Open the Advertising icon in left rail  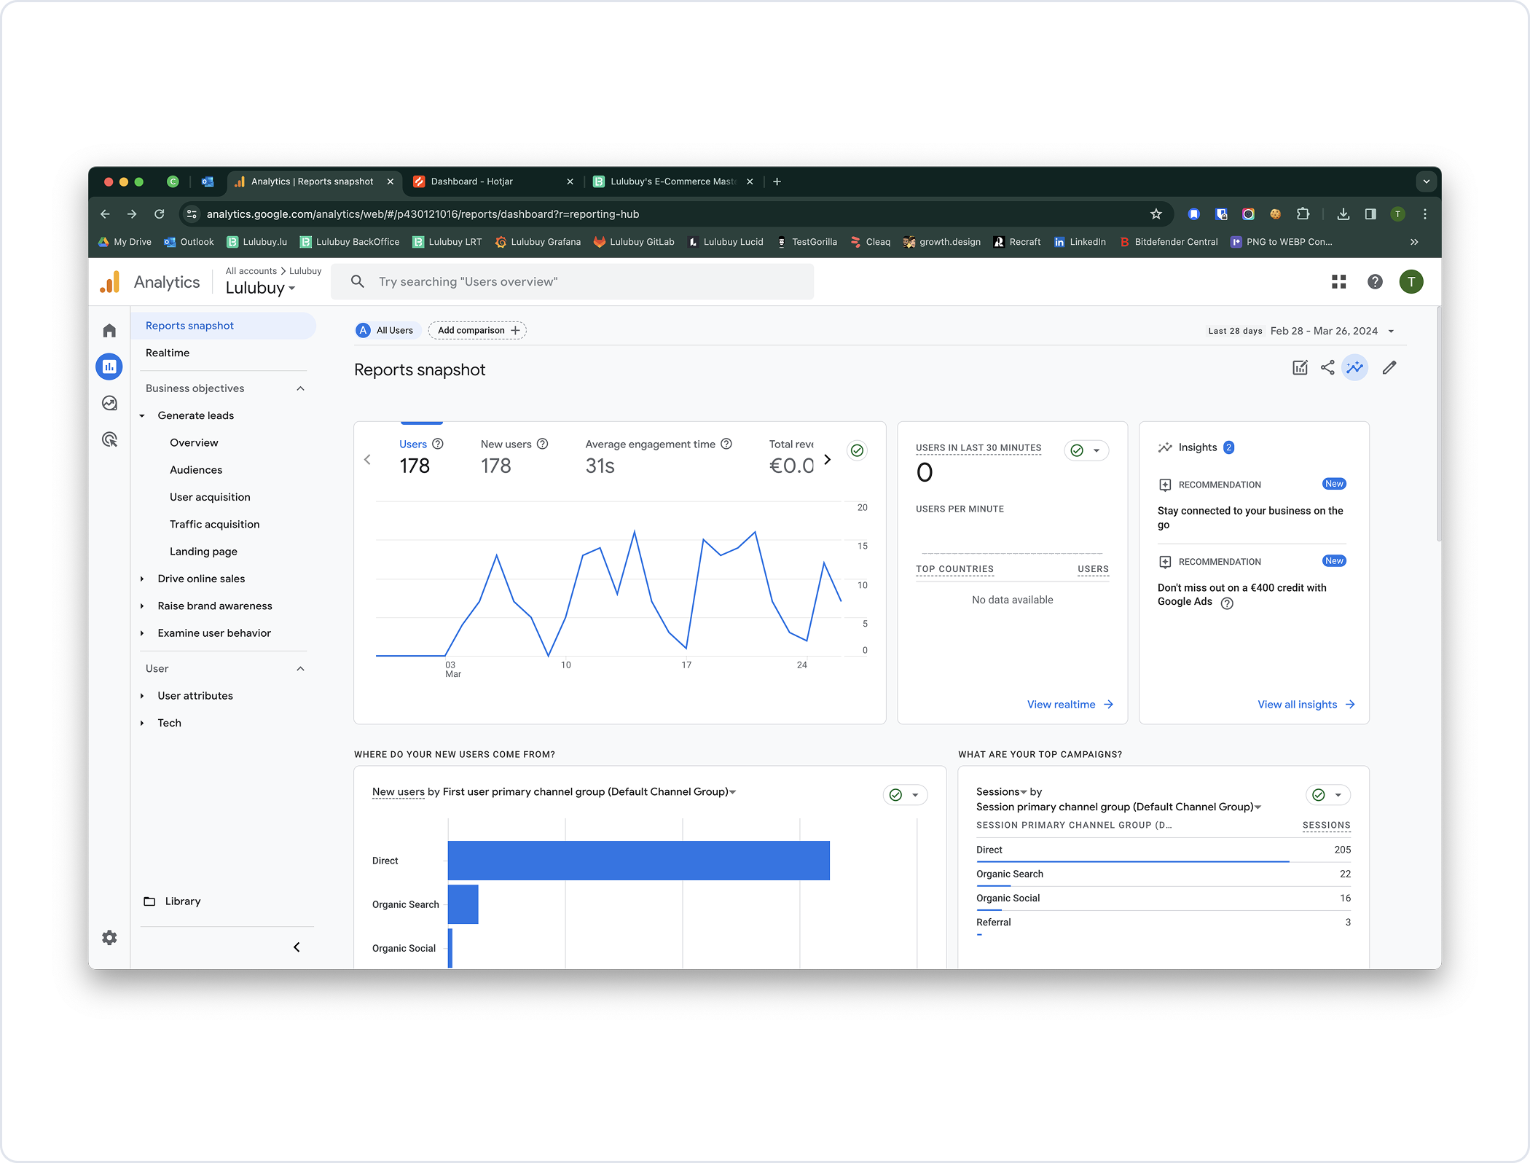(x=109, y=439)
